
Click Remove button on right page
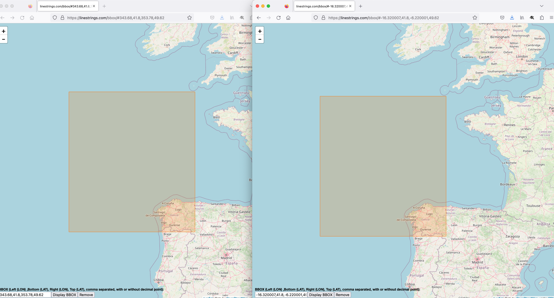click(342, 295)
